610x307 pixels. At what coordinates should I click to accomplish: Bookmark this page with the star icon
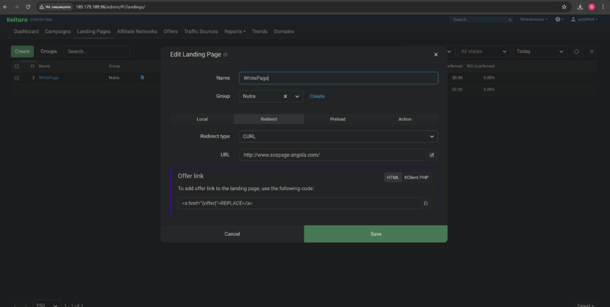point(564,7)
